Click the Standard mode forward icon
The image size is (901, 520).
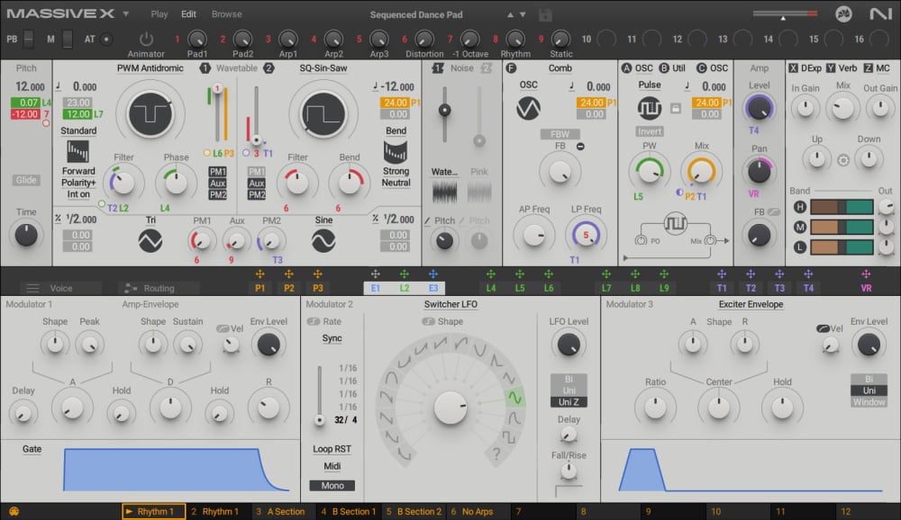click(77, 152)
